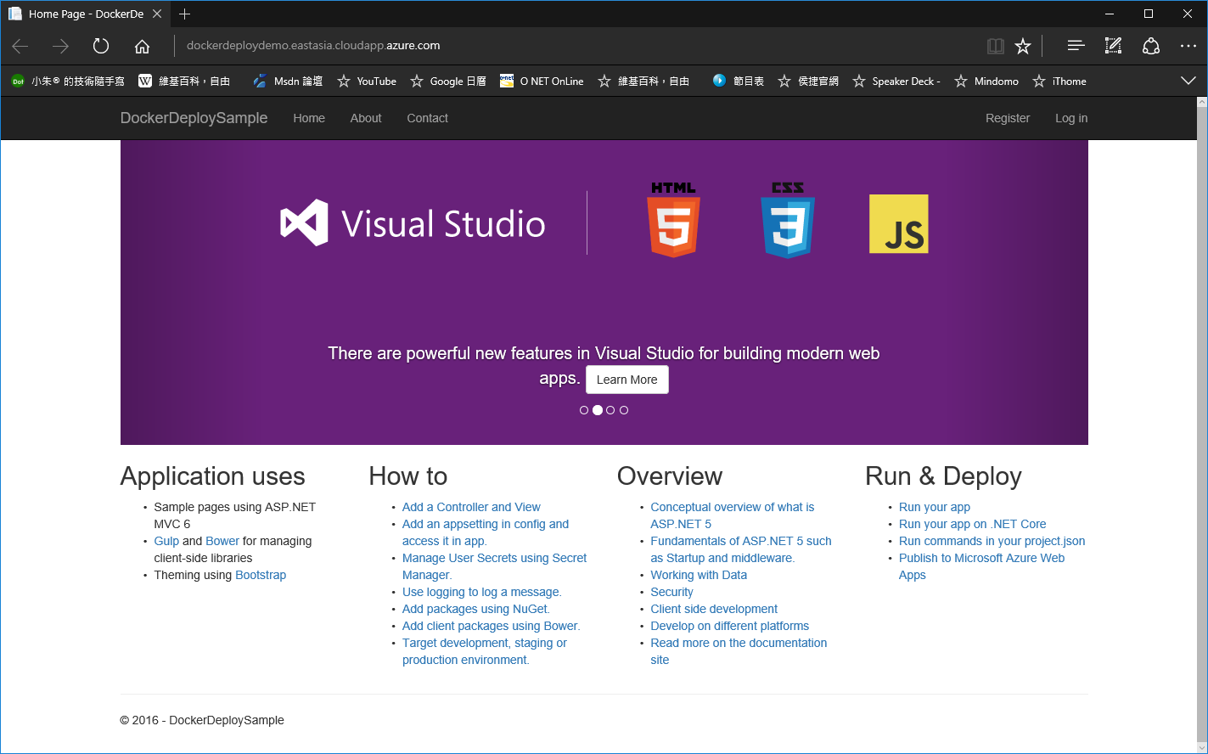
Task: Open Run commands in your project.json
Action: point(992,541)
